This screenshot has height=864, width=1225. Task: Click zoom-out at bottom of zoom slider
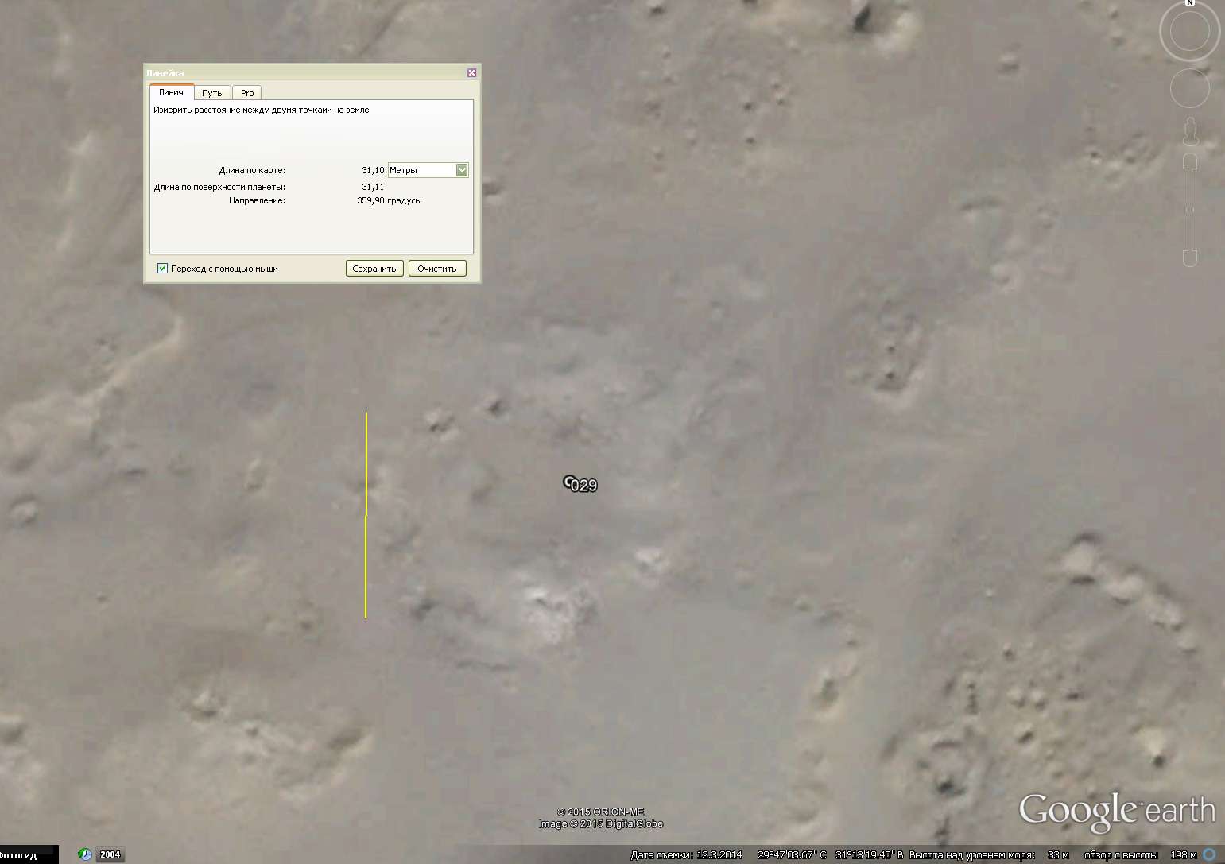click(x=1190, y=257)
